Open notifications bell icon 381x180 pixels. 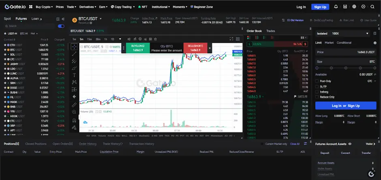[336, 7]
